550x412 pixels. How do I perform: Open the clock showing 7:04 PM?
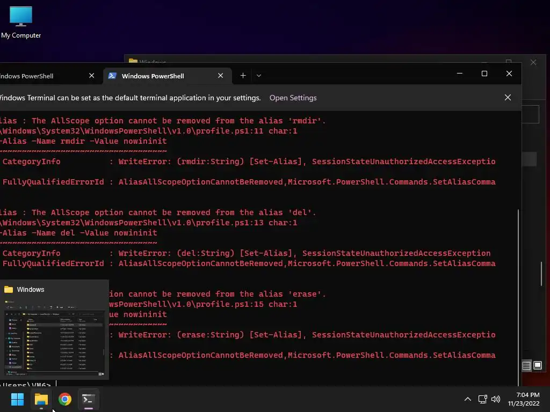tap(524, 399)
